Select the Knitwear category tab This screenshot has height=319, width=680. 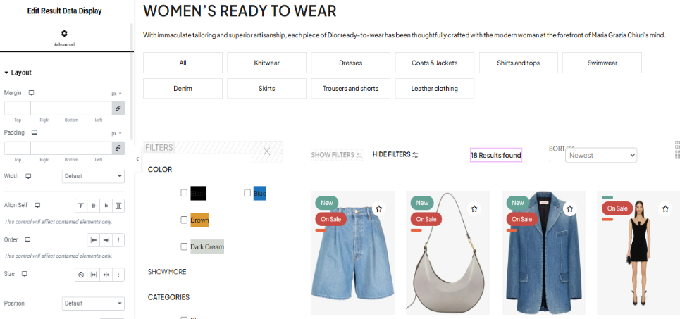coord(266,63)
